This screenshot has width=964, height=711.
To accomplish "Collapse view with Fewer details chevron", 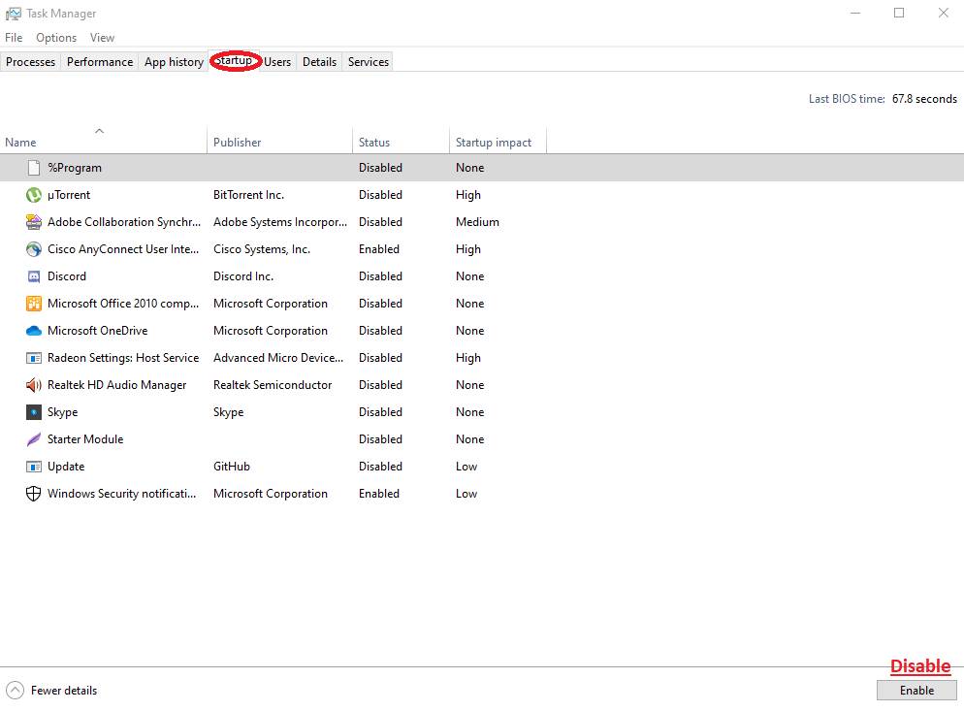I will click(x=16, y=691).
